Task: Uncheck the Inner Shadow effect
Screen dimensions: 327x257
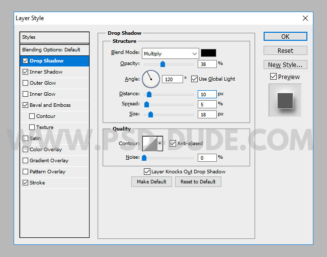Action: (25, 72)
